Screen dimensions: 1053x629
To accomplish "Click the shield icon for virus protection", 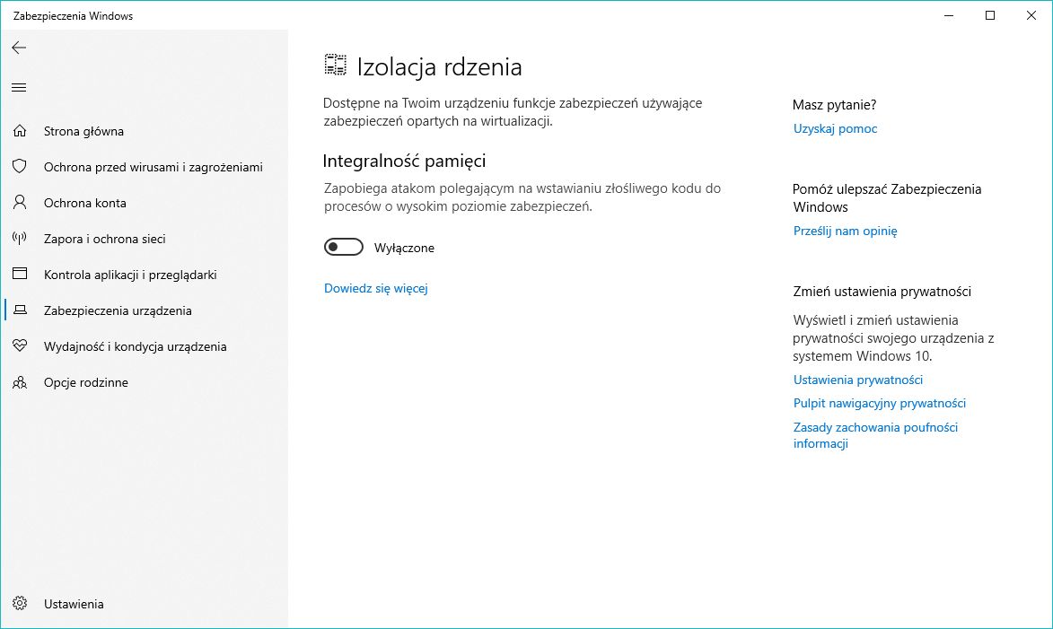I will coord(20,167).
